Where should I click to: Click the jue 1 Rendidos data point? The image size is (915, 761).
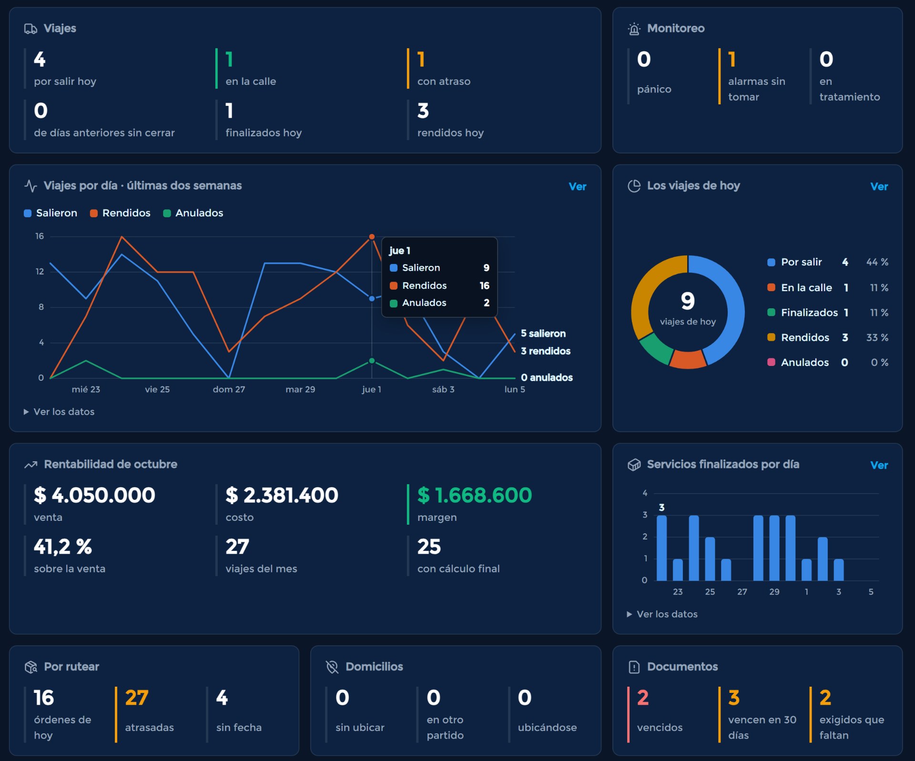[372, 237]
